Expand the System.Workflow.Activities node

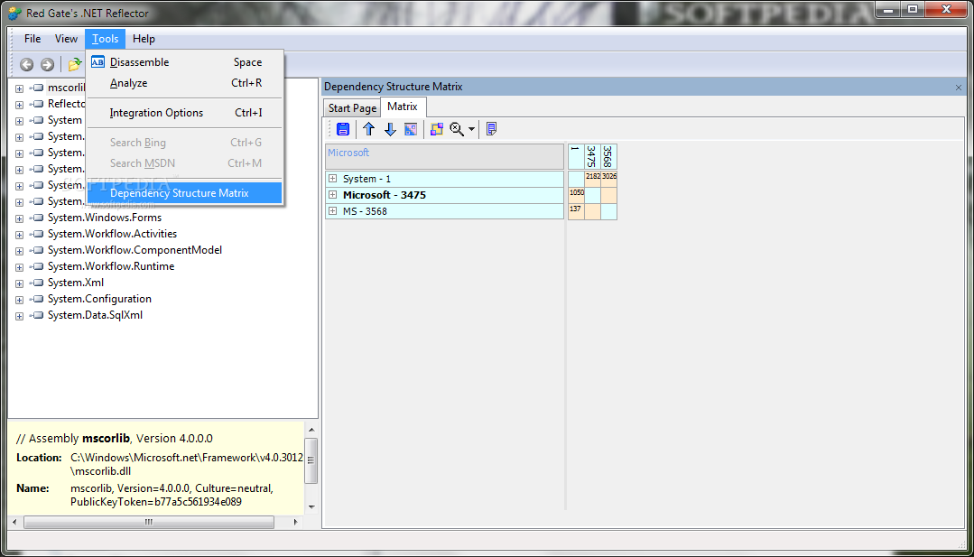click(x=19, y=235)
